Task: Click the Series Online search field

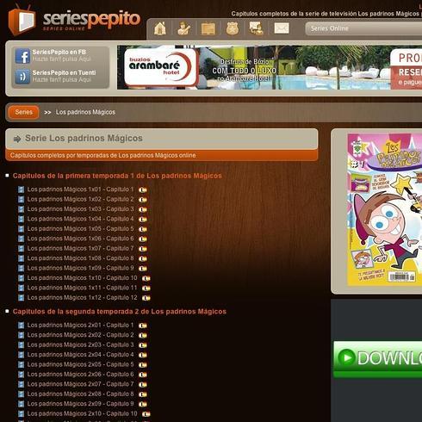Action: [363, 28]
